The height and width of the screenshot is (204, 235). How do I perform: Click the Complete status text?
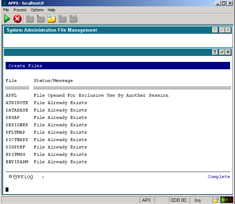[219, 177]
